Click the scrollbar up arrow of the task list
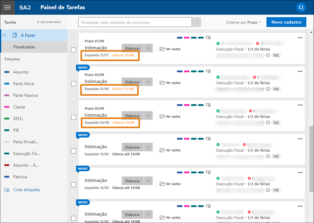The image size is (314, 223). [x=312, y=32]
